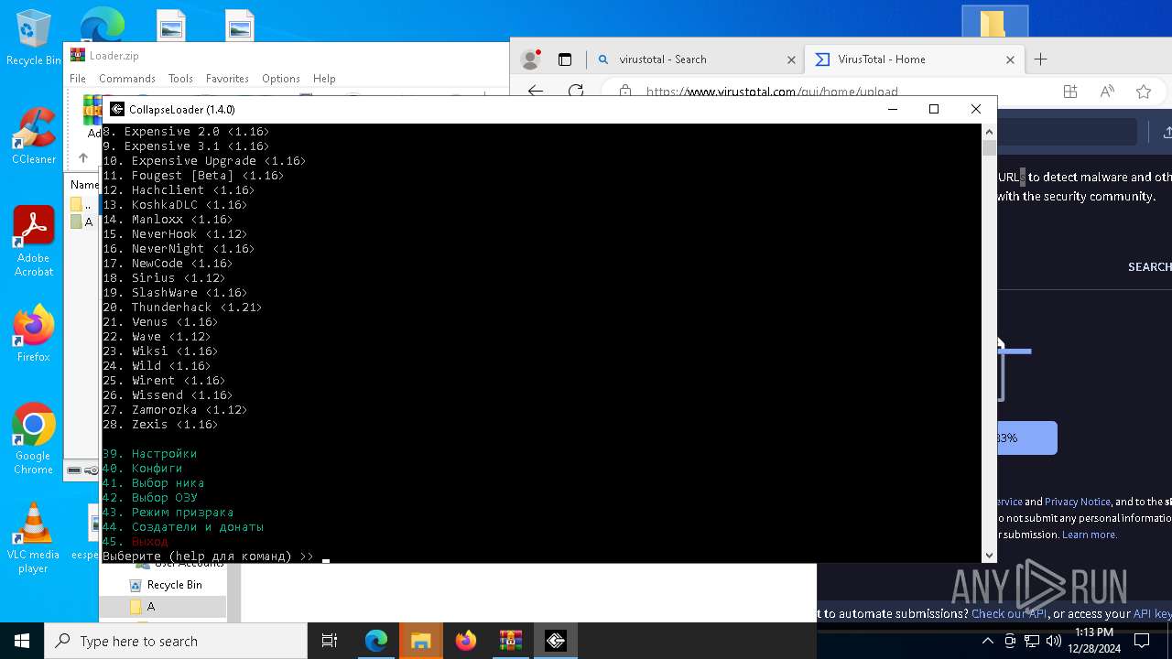The height and width of the screenshot is (659, 1172).
Task: Open WinRAR Options menu
Action: pyautogui.click(x=280, y=79)
